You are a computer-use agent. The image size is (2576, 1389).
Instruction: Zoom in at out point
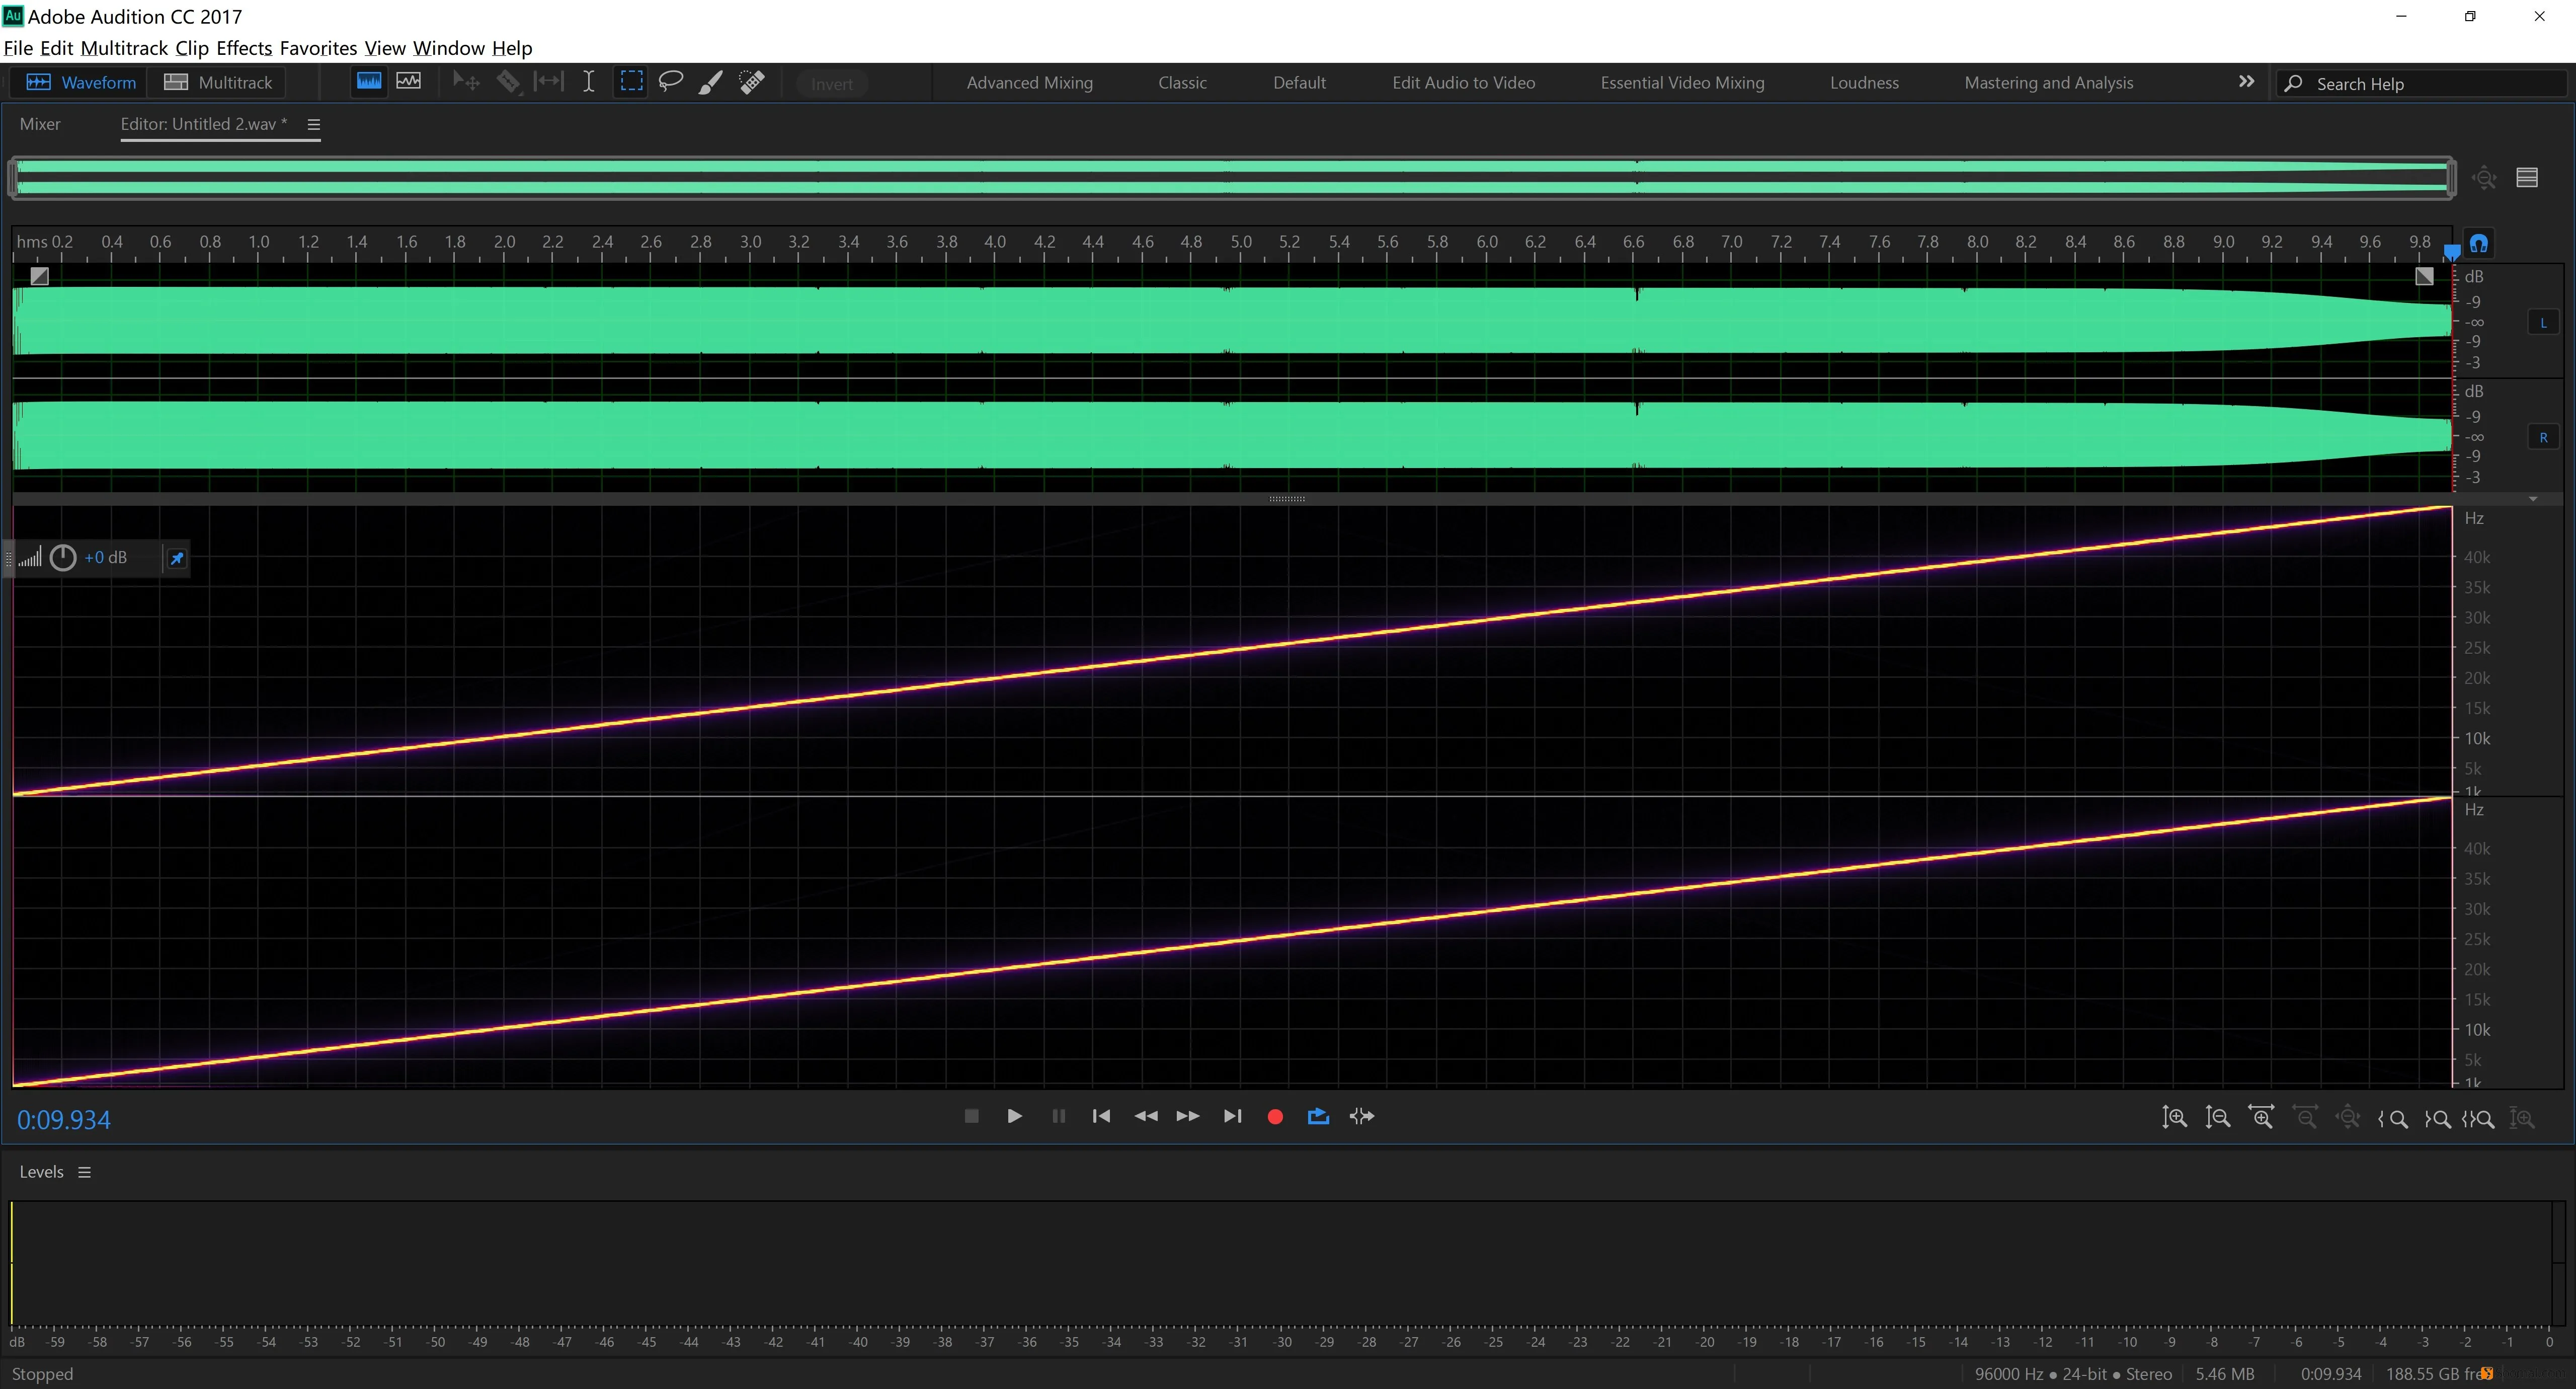pyautogui.click(x=2437, y=1119)
